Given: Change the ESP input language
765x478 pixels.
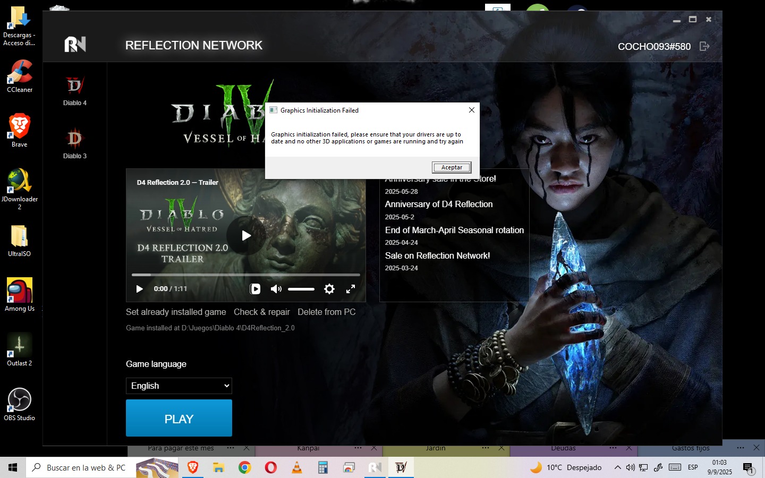Looking at the screenshot, I should [693, 467].
